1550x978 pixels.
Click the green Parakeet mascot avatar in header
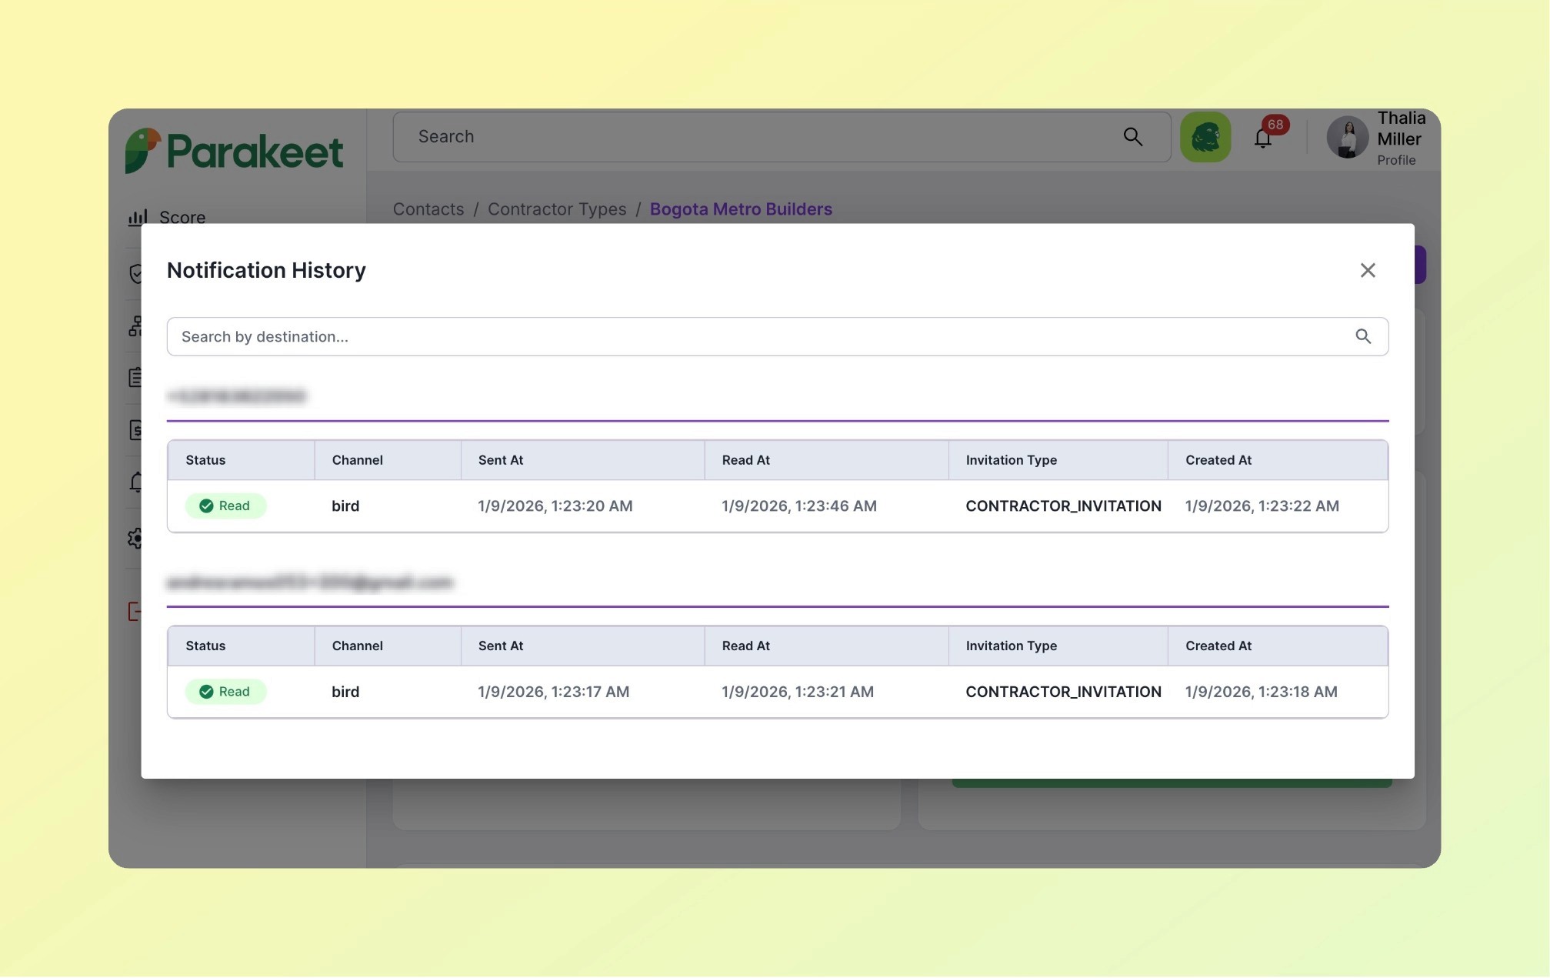click(1205, 136)
